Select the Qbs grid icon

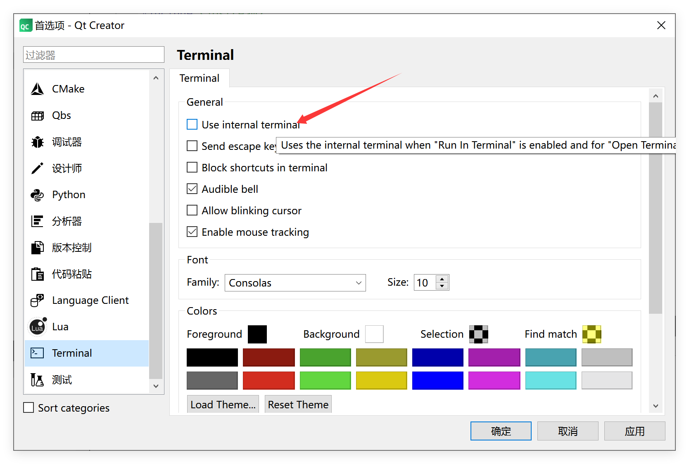coord(37,116)
